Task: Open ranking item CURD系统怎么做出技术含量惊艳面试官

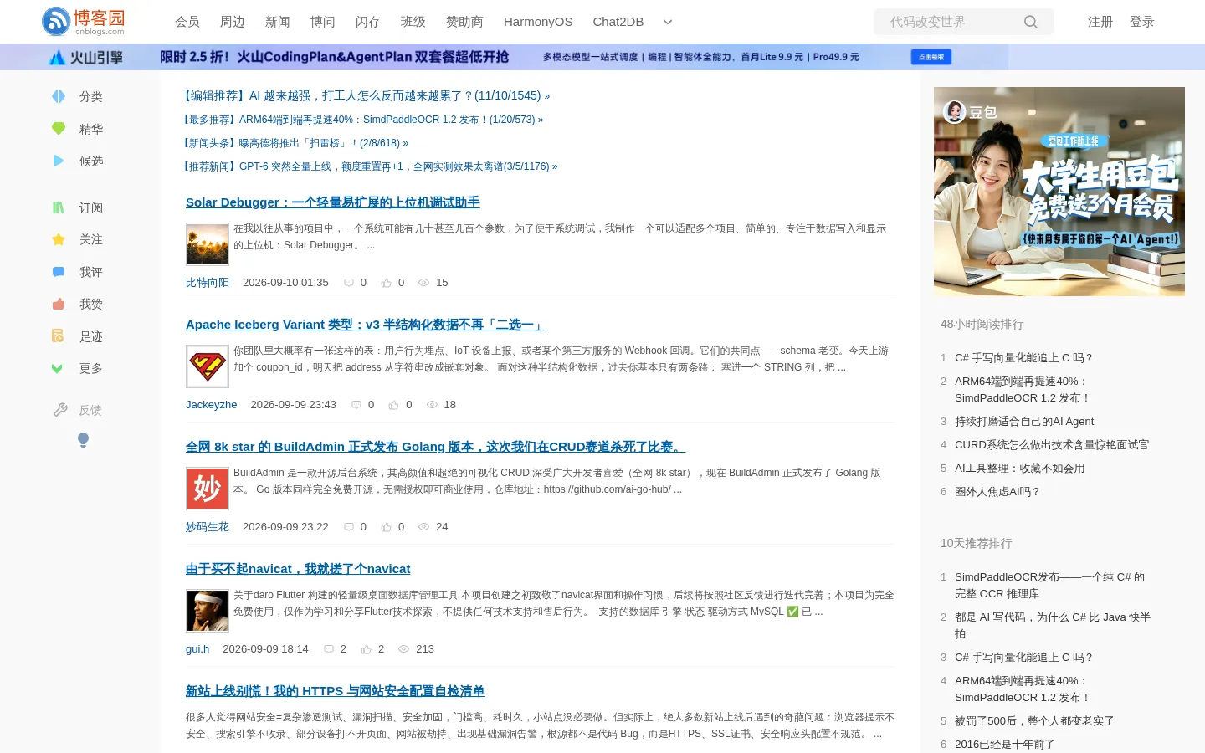Action: tap(1052, 445)
